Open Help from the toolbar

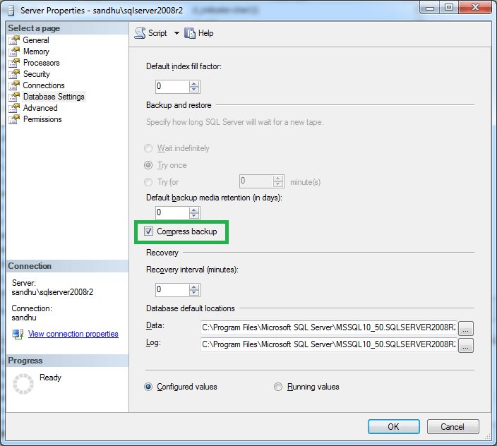click(199, 33)
